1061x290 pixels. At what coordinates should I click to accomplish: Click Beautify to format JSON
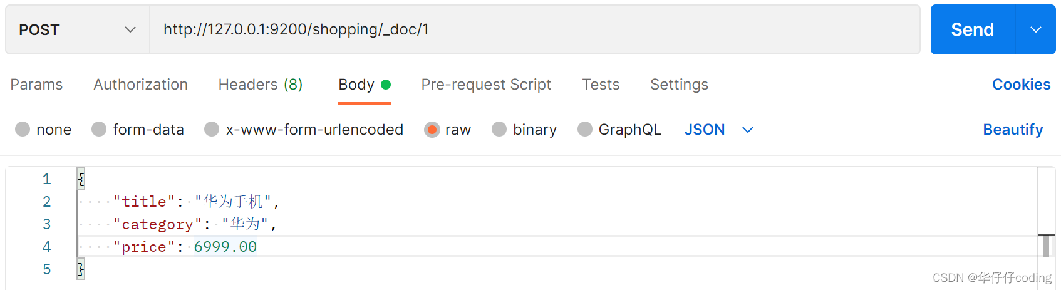[1013, 130]
